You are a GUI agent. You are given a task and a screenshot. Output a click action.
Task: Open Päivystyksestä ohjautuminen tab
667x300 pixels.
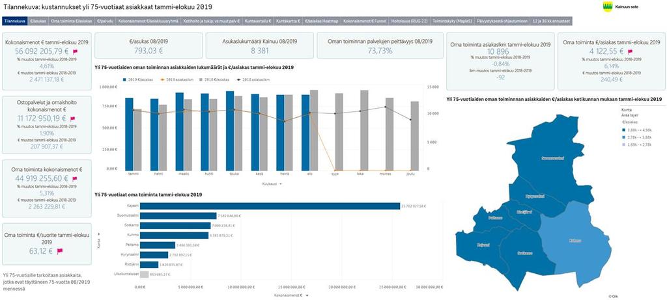[x=502, y=20]
